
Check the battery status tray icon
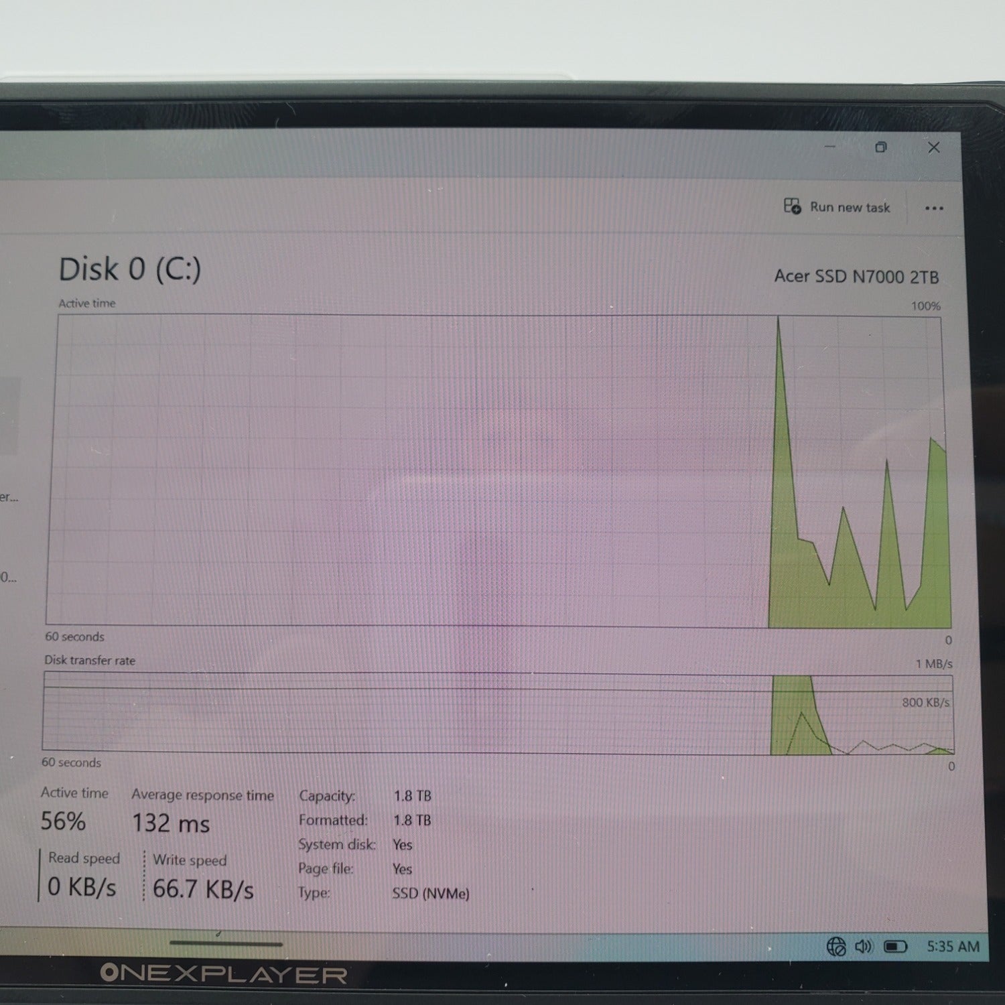click(896, 947)
